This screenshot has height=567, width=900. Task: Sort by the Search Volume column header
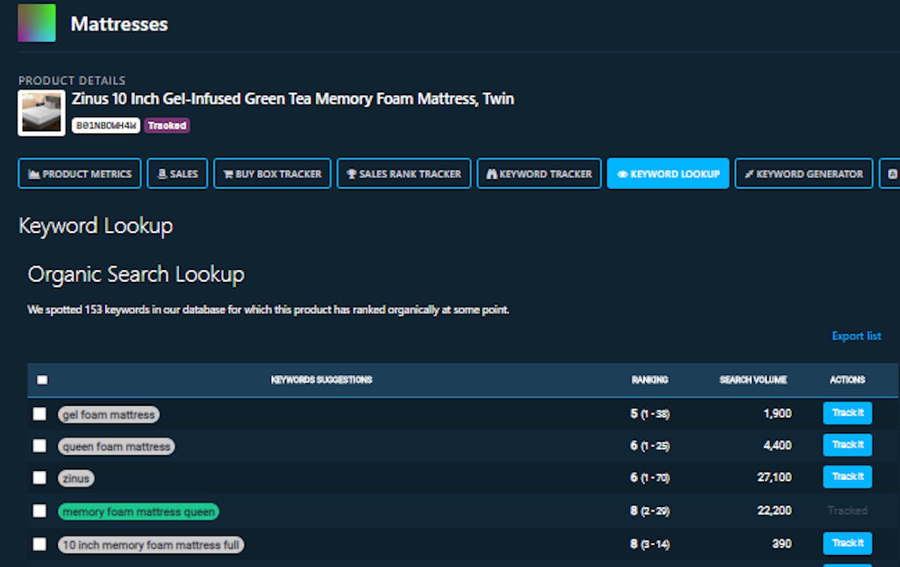[753, 380]
